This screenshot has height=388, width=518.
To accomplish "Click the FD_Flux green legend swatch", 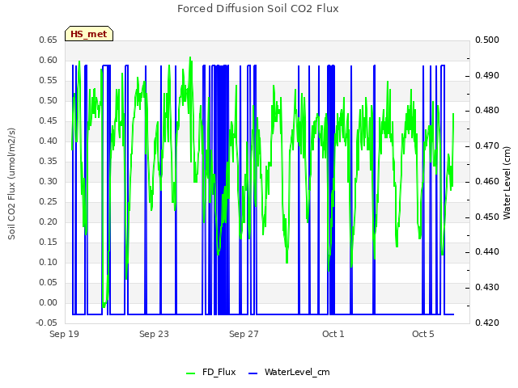I will tap(191, 373).
